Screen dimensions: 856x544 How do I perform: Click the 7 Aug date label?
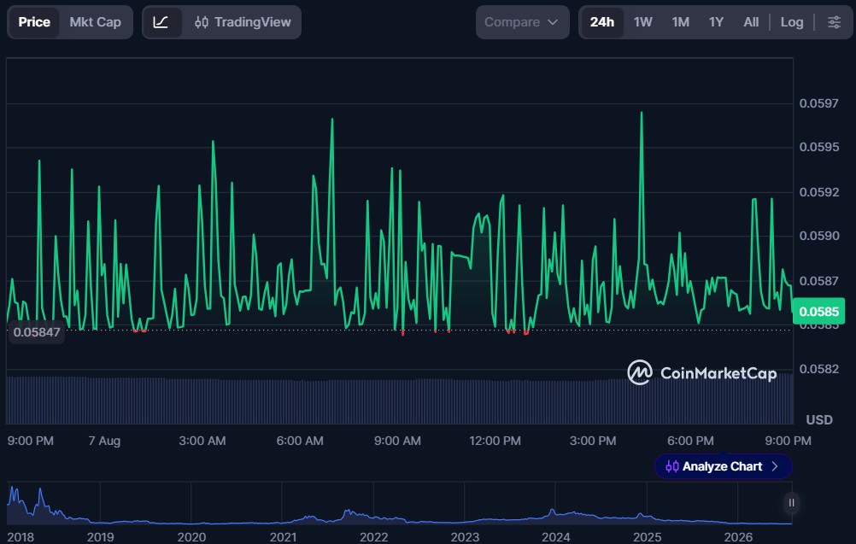104,441
